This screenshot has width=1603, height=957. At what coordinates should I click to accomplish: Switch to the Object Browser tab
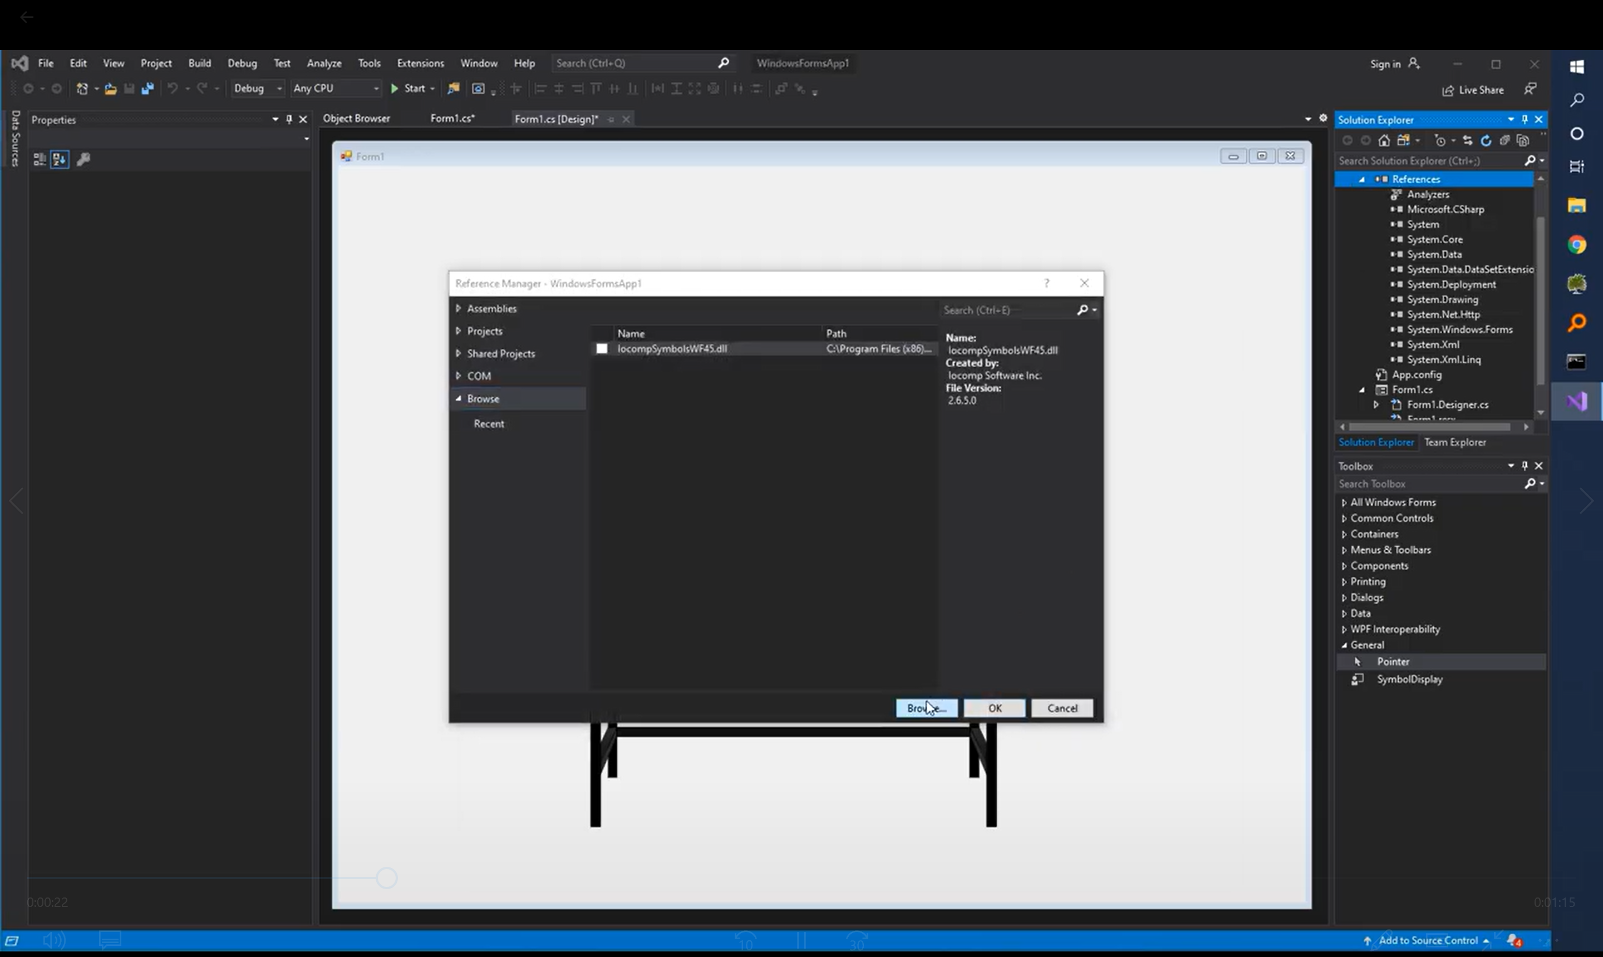356,119
